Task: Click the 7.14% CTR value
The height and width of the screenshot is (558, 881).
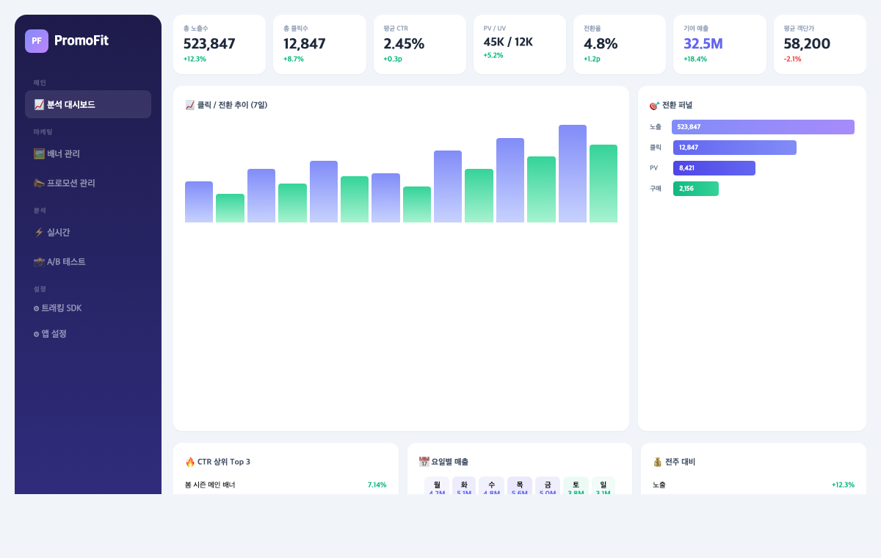Action: pos(377,485)
